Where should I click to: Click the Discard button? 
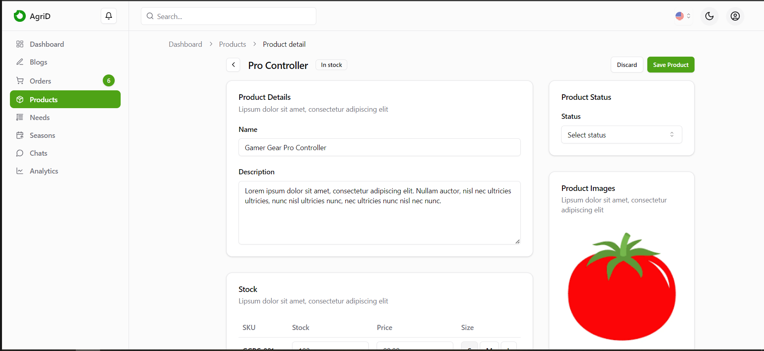[627, 65]
